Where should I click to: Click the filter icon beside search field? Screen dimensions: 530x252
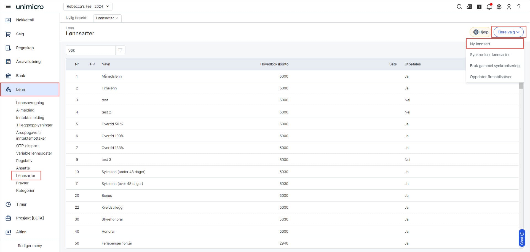pyautogui.click(x=120, y=50)
